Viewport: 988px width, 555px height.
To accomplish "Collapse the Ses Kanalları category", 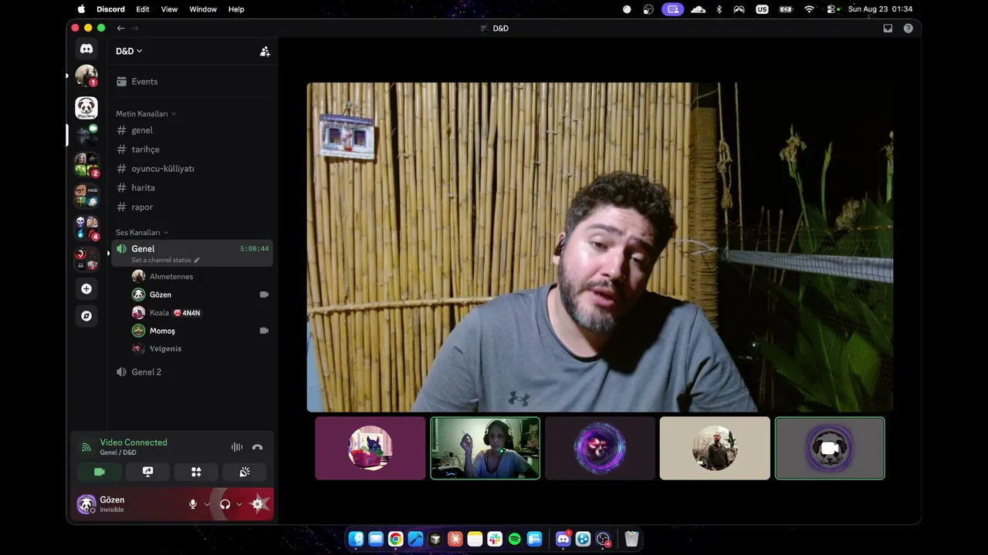I will click(142, 233).
